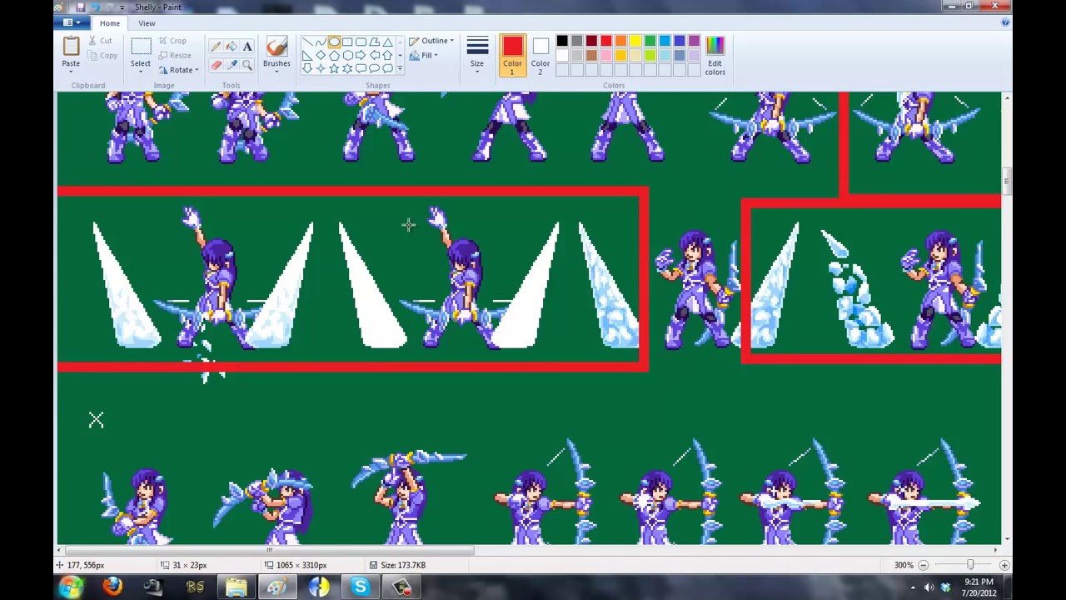Click the Cut button
Image resolution: width=1066 pixels, height=600 pixels.
(x=100, y=41)
